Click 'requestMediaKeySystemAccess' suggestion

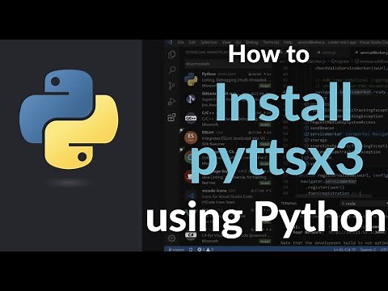point(342,122)
